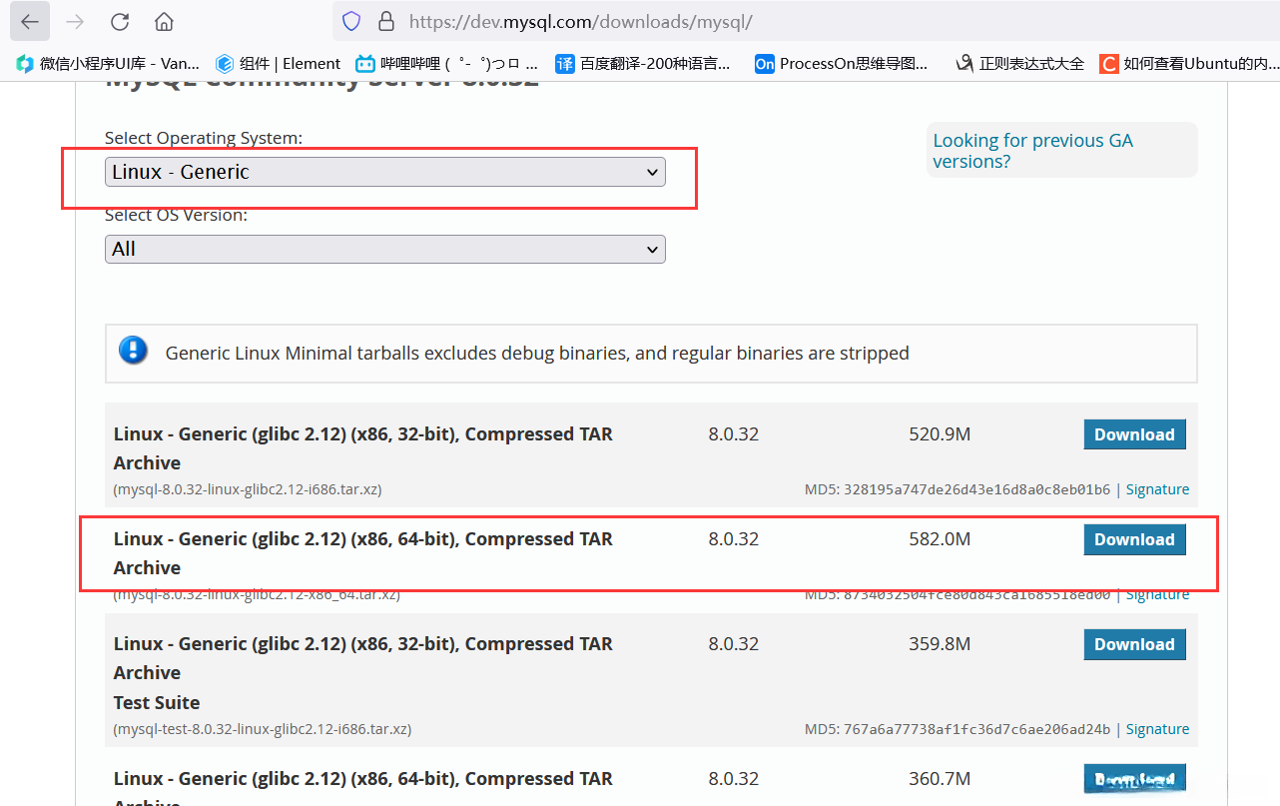Open the 微信小程序UI库 bookmark
The width and height of the screenshot is (1280, 806).
pos(108,64)
